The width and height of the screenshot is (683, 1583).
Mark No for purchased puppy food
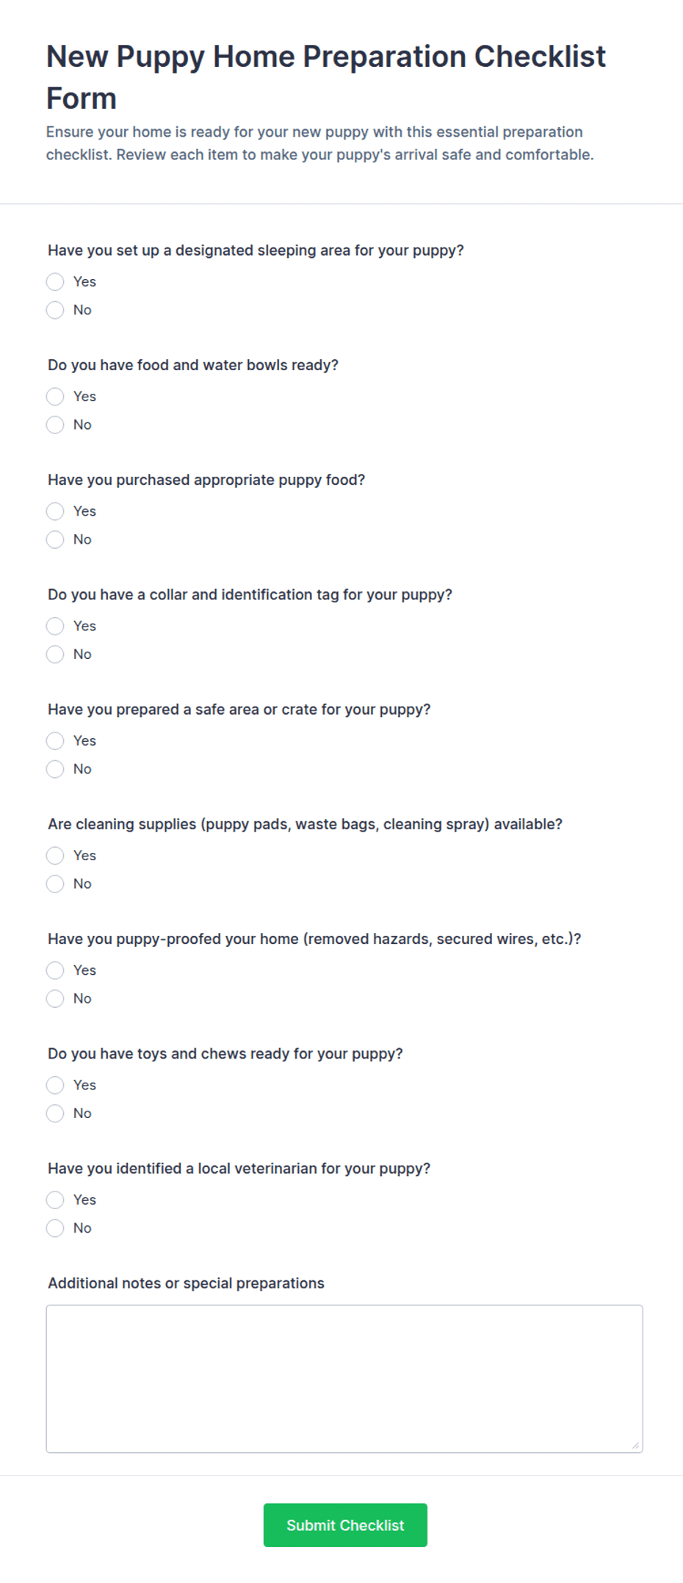click(55, 539)
